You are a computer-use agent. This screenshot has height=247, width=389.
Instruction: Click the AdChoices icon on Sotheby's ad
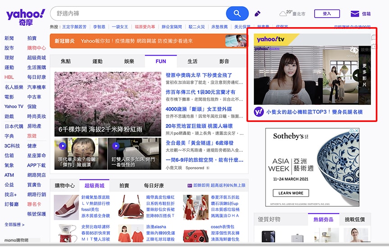(357, 131)
